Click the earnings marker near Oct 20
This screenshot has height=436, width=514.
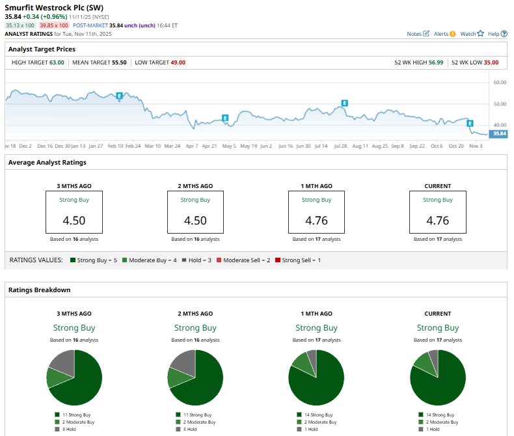470,123
